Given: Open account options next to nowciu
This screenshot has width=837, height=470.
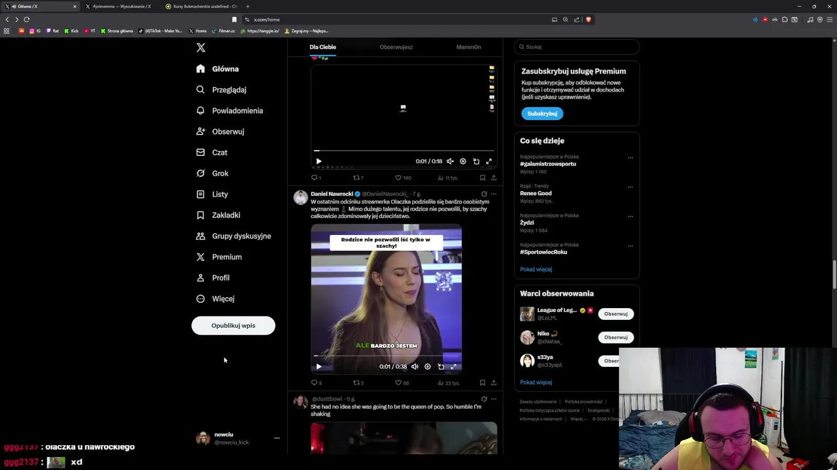Looking at the screenshot, I should [277, 438].
